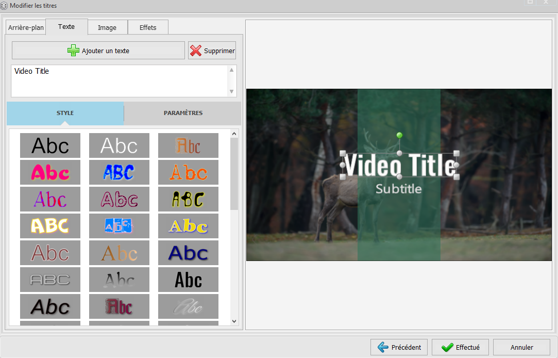Click the top-right resize handle of Video Title
Viewport: 558px width, 358px height.
[456, 153]
